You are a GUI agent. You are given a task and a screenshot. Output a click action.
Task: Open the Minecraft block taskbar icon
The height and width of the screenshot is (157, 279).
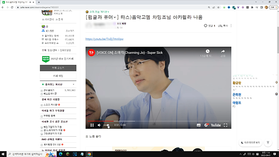point(68,154)
